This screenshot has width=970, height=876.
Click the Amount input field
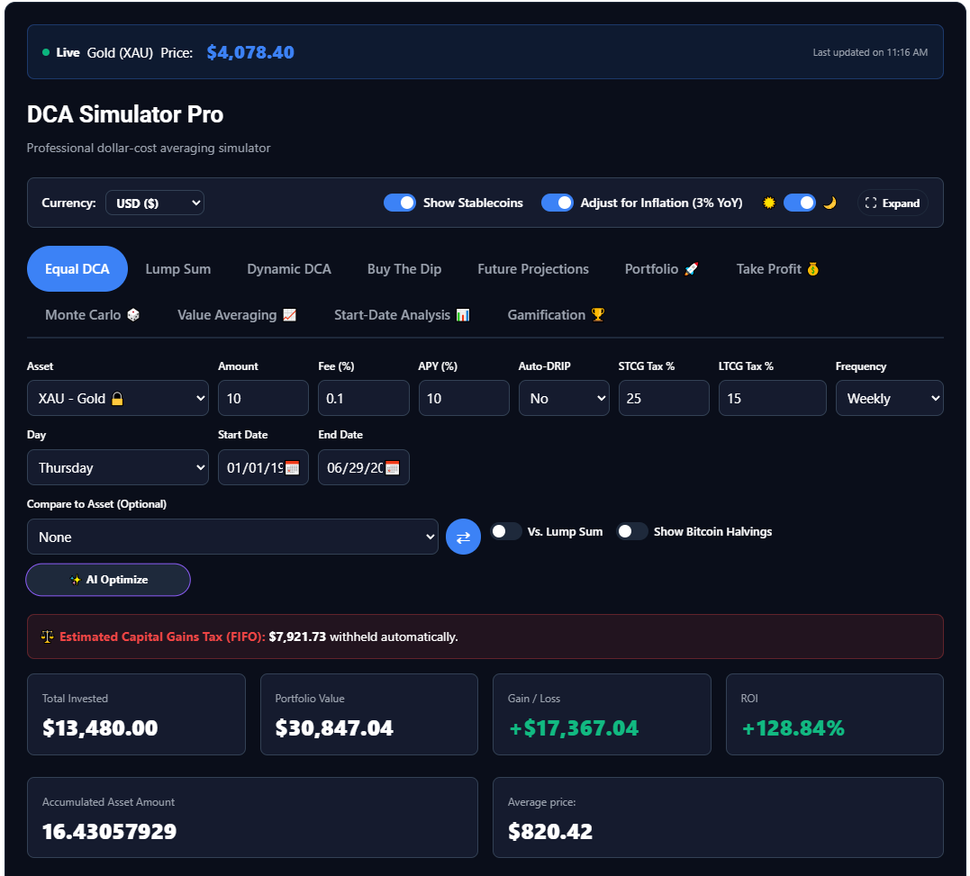pyautogui.click(x=263, y=398)
